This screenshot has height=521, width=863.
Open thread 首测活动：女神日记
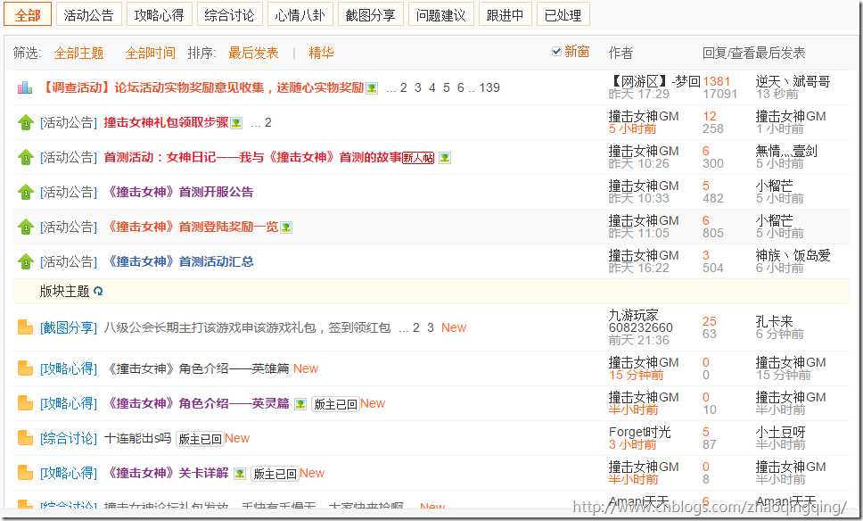(252, 158)
